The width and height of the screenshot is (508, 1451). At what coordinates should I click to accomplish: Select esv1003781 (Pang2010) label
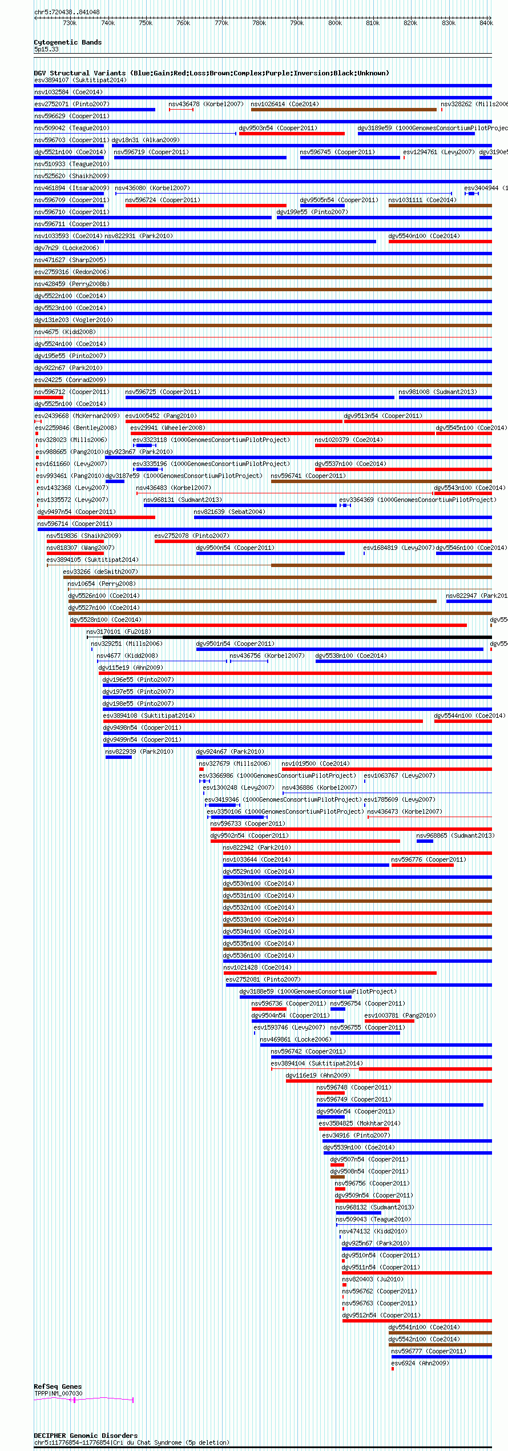click(400, 1015)
